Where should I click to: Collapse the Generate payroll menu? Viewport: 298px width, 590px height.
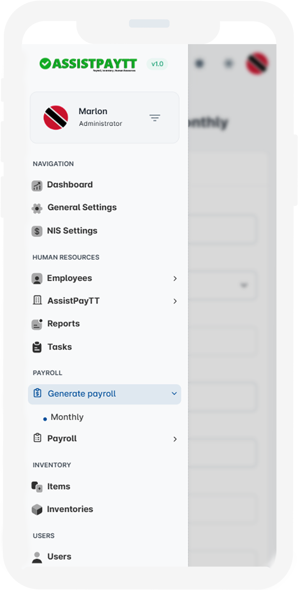point(174,394)
